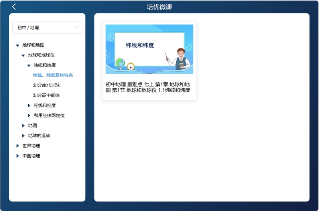Click the 经线和经度 label
The image size is (319, 211).
45,105
